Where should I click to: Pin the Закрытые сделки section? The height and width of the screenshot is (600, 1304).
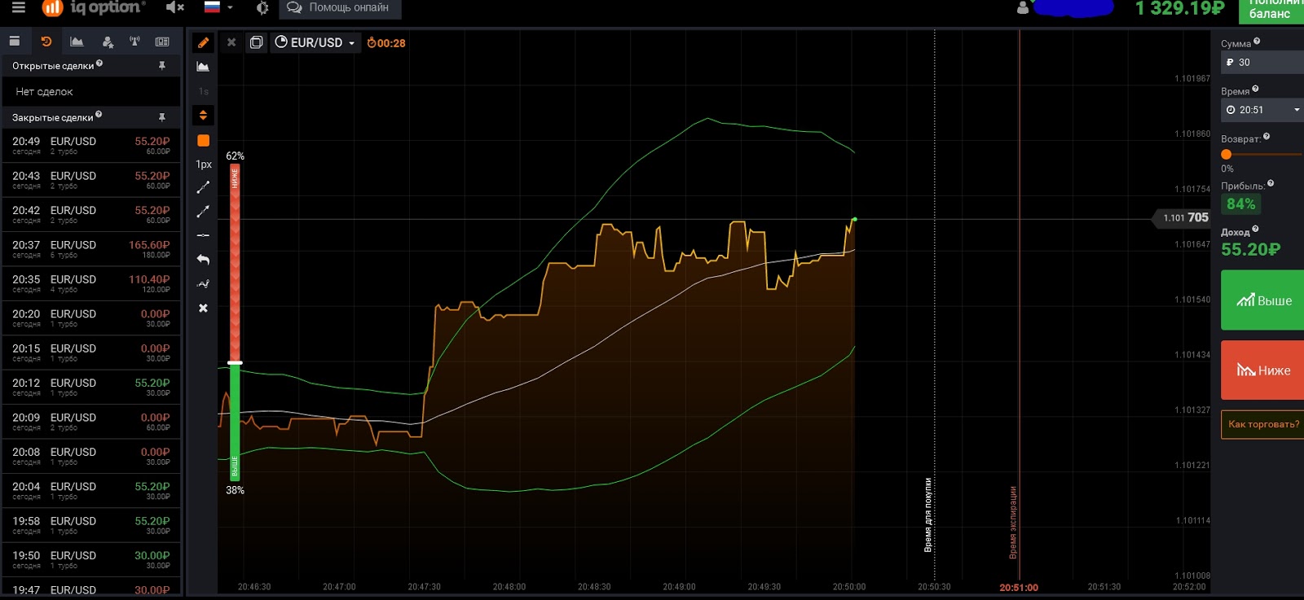click(162, 117)
